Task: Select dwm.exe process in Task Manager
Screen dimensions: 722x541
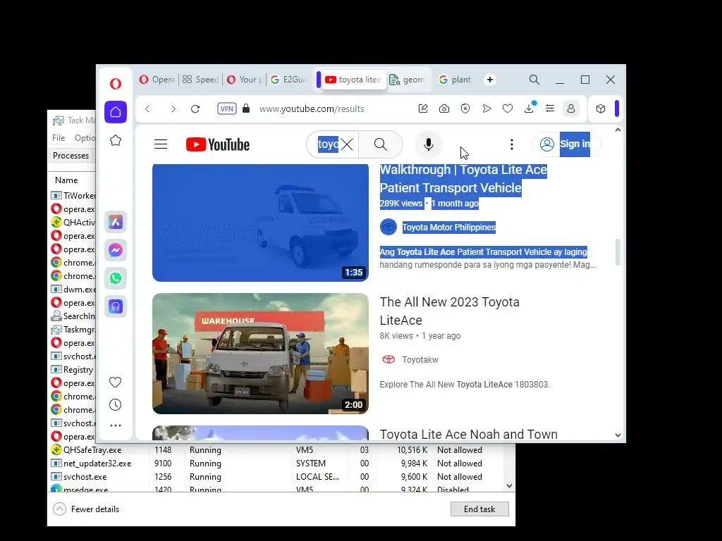Action: pyautogui.click(x=73, y=290)
